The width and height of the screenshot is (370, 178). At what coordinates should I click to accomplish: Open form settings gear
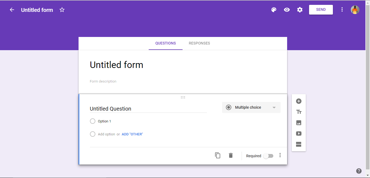pyautogui.click(x=300, y=10)
